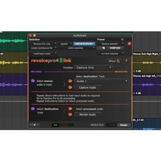Click the revoicepro4 link logo

51,60
